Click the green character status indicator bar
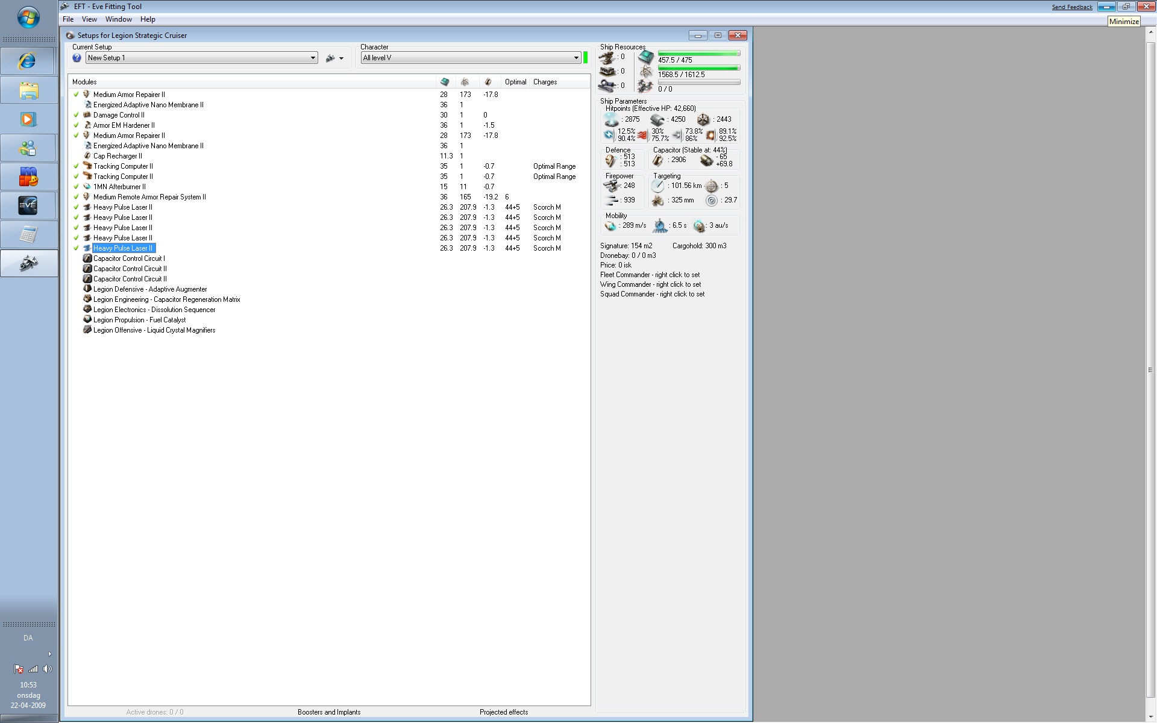The width and height of the screenshot is (1157, 723). 585,58
